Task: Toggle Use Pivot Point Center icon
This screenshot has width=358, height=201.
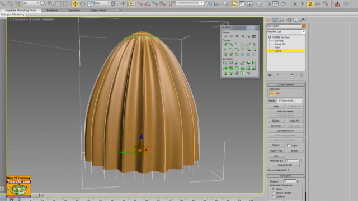Action: tap(114, 4)
